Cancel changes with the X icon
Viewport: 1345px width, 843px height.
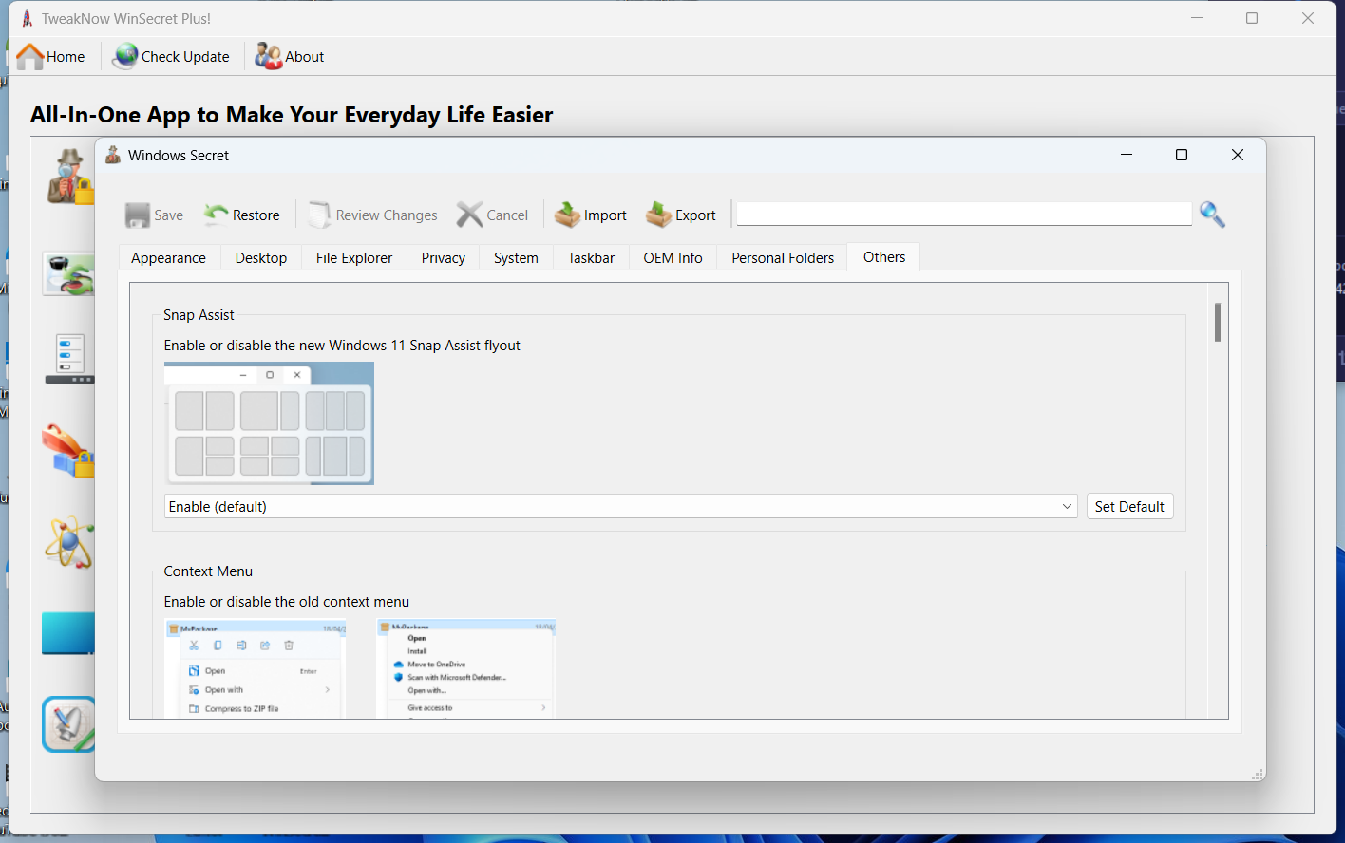[x=469, y=215]
